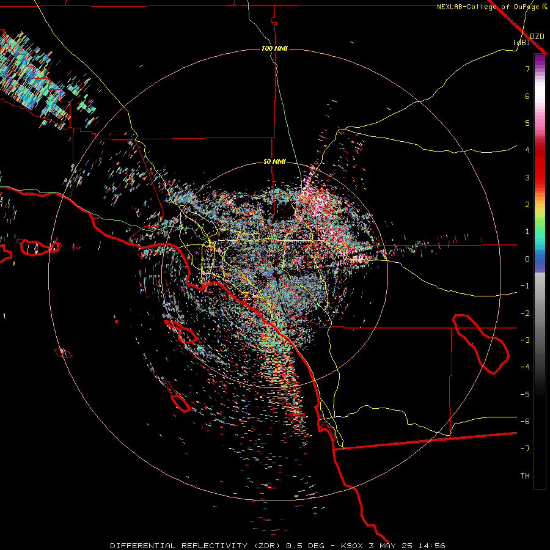Select the 5 dB scale value
550x550 pixels.
pyautogui.click(x=527, y=123)
